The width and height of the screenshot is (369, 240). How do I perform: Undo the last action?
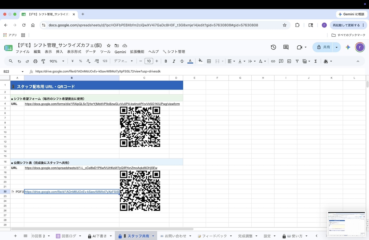(19, 61)
